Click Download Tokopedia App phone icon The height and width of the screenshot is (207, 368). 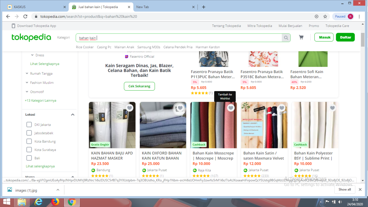coord(13,26)
